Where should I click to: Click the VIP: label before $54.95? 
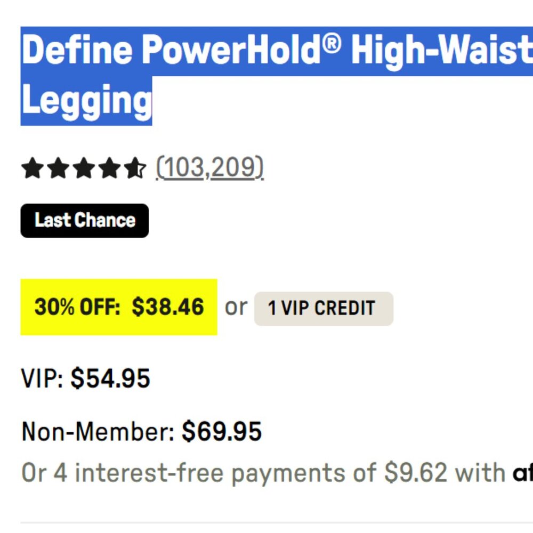(43, 378)
